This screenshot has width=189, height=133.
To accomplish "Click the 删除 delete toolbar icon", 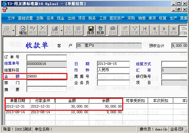I will pyautogui.click(x=43, y=30).
